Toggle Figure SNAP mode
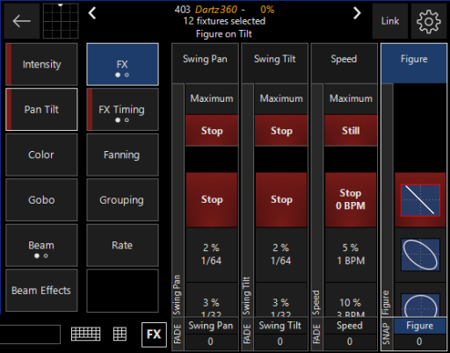 click(x=387, y=335)
